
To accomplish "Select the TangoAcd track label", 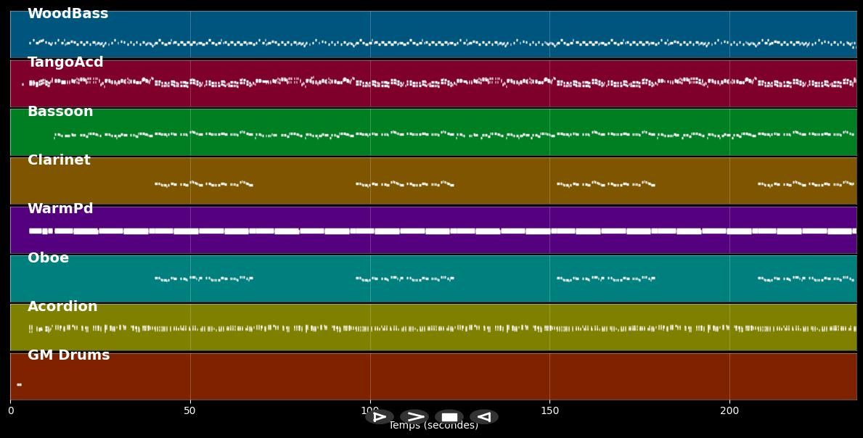I will coord(65,62).
